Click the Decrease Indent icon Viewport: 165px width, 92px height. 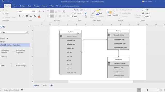(64, 16)
